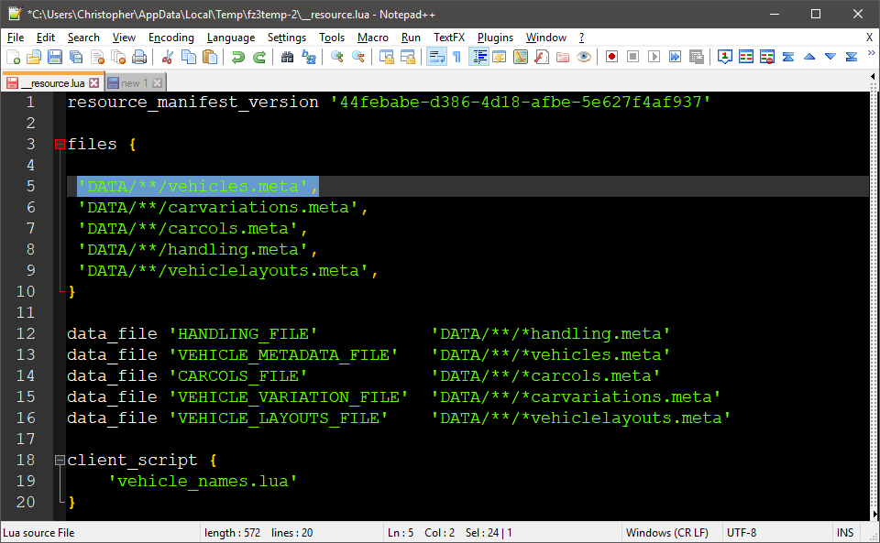Open the Document Map icon
880x543 pixels.
tap(521, 57)
